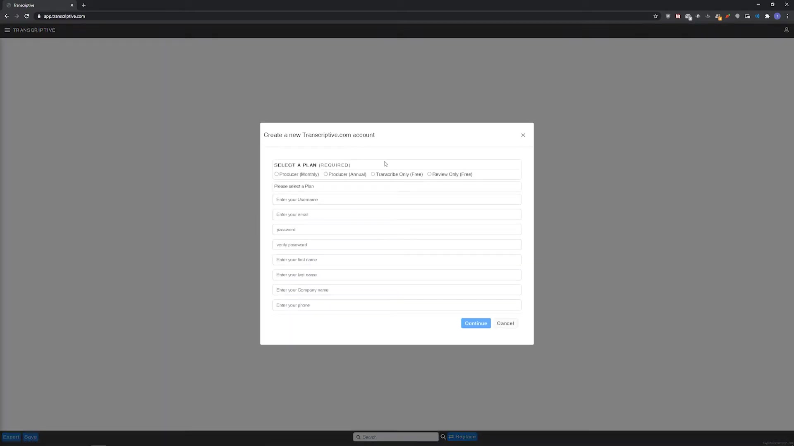Bookmark this page with the star icon
Viewport: 794px width, 446px height.
(x=655, y=16)
